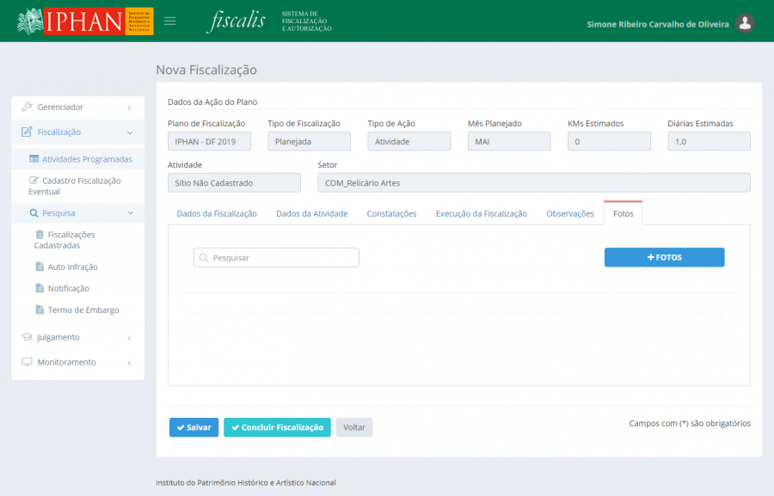The image size is (774, 496).
Task: Collapse the Pesquisa submenu chevron
Action: tap(130, 212)
